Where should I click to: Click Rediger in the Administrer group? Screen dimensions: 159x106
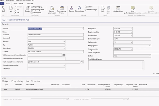pos(18,7)
